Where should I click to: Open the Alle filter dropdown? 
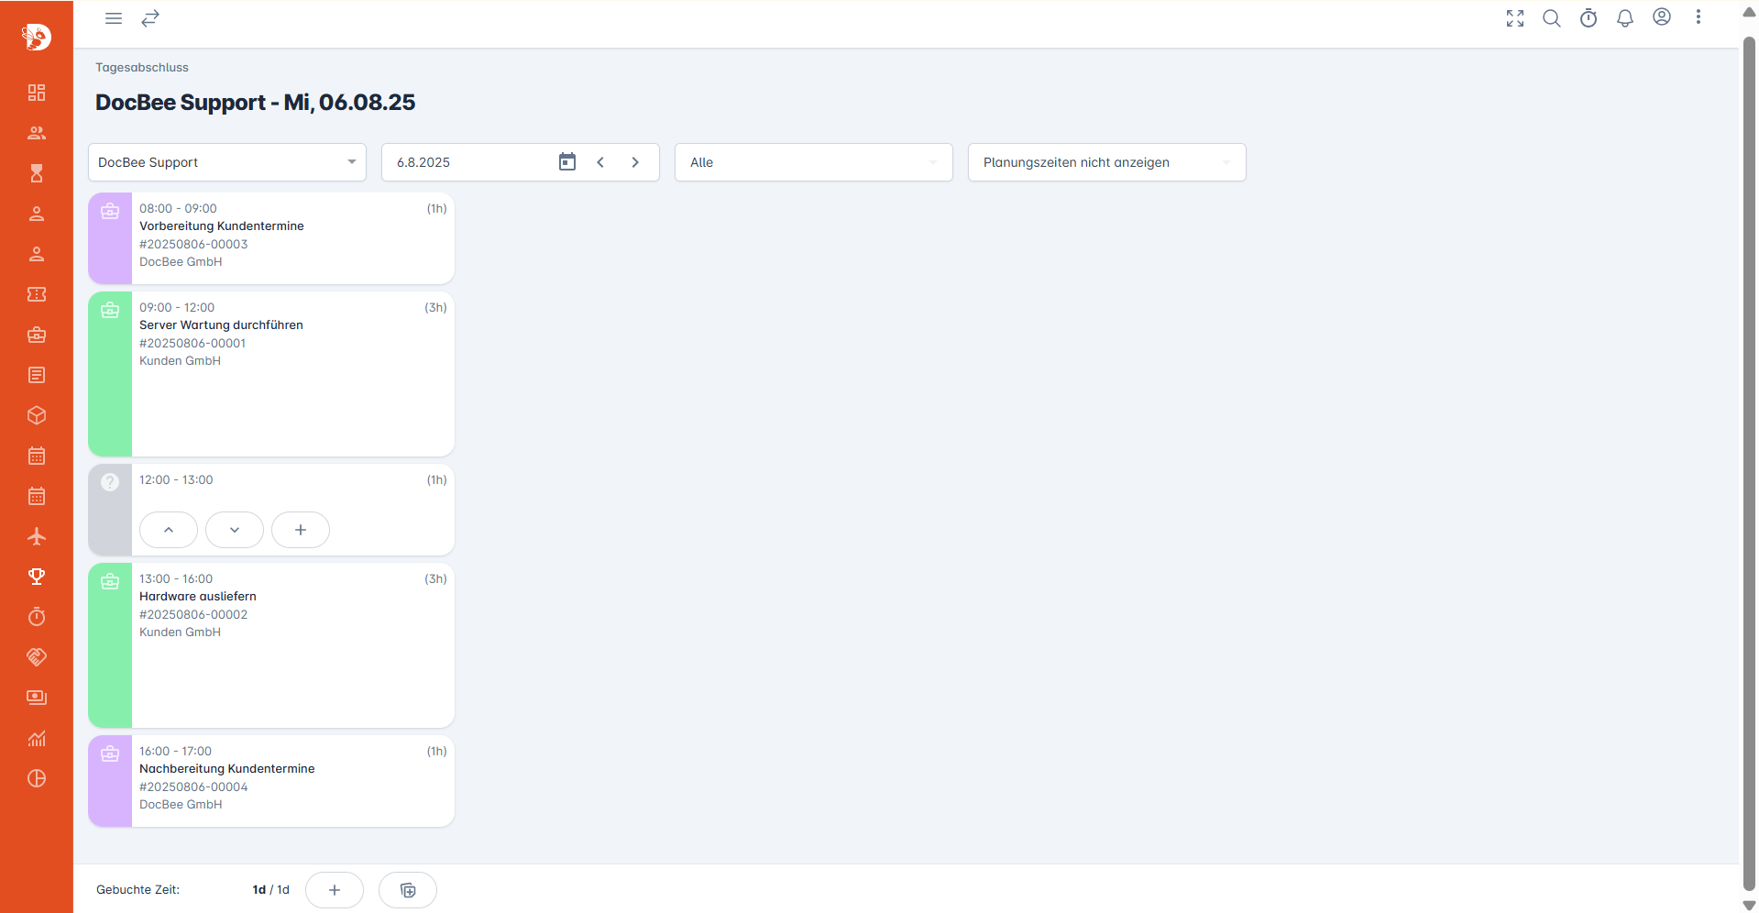pos(814,162)
